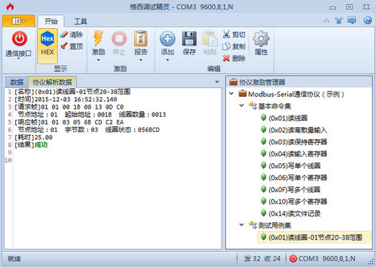Start 激励 with the lightning icon

click(x=98, y=38)
